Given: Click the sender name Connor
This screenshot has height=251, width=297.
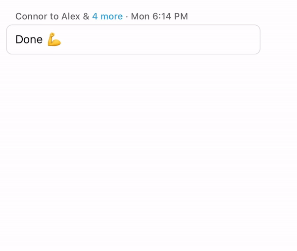Looking at the screenshot, I should pos(30,16).
